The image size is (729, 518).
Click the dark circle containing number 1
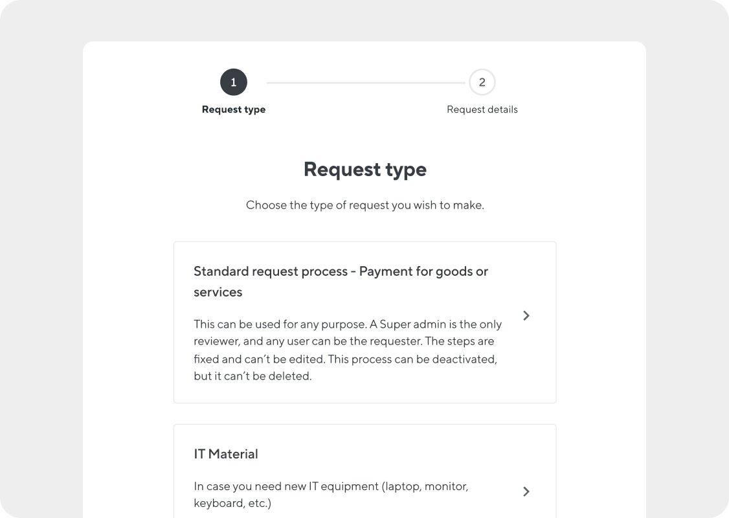click(x=234, y=82)
